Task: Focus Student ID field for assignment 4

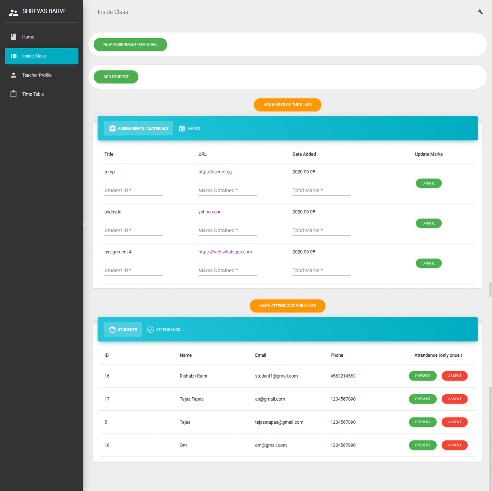Action: [134, 270]
